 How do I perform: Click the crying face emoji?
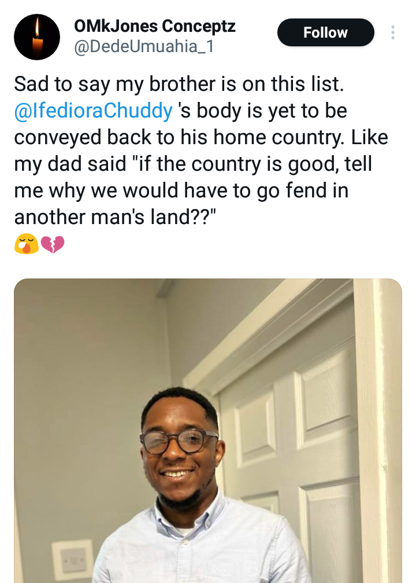click(x=26, y=245)
